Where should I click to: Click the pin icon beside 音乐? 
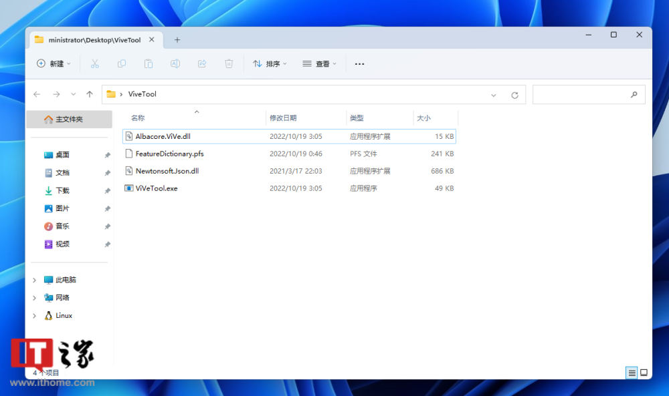108,226
